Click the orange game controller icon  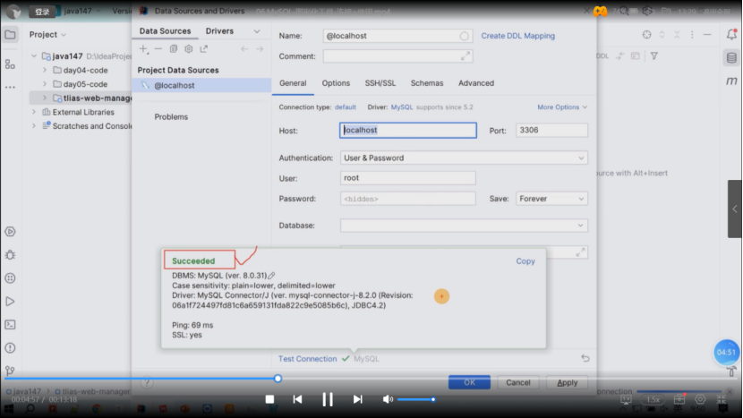[x=601, y=11]
